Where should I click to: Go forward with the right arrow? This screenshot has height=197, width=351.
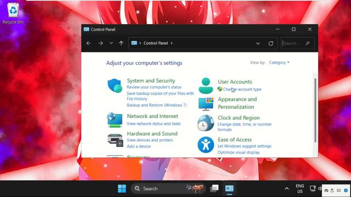101,43
